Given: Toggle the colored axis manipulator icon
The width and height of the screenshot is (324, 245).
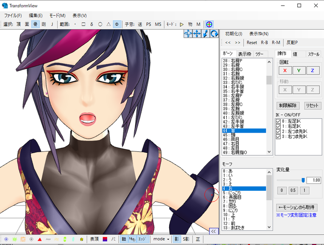Looking at the screenshot, I should (x=209, y=24).
